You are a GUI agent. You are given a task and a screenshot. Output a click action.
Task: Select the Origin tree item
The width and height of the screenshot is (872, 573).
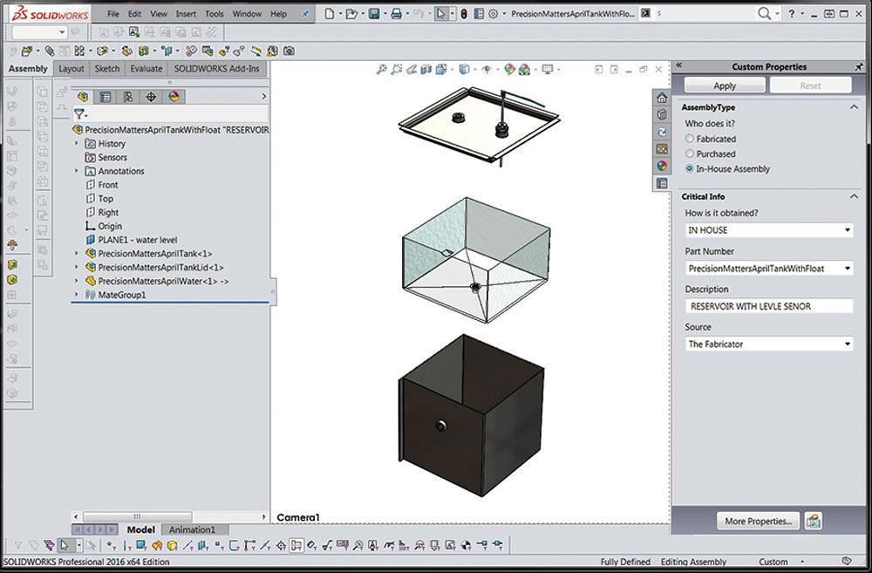103,226
